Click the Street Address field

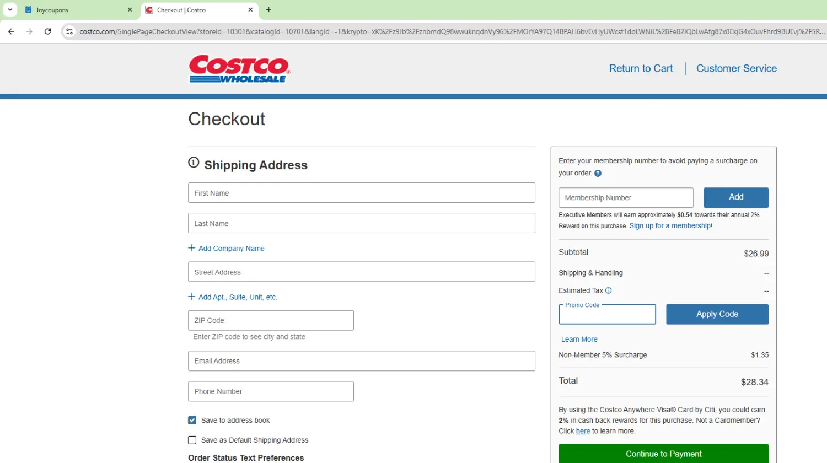[362, 272]
